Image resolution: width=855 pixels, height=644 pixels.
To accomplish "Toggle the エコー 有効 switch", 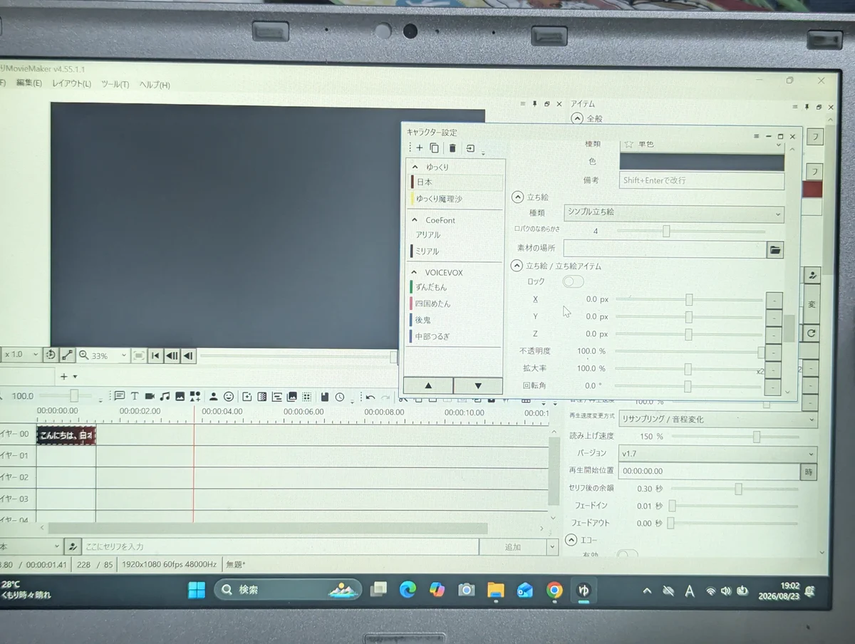I will (x=627, y=554).
